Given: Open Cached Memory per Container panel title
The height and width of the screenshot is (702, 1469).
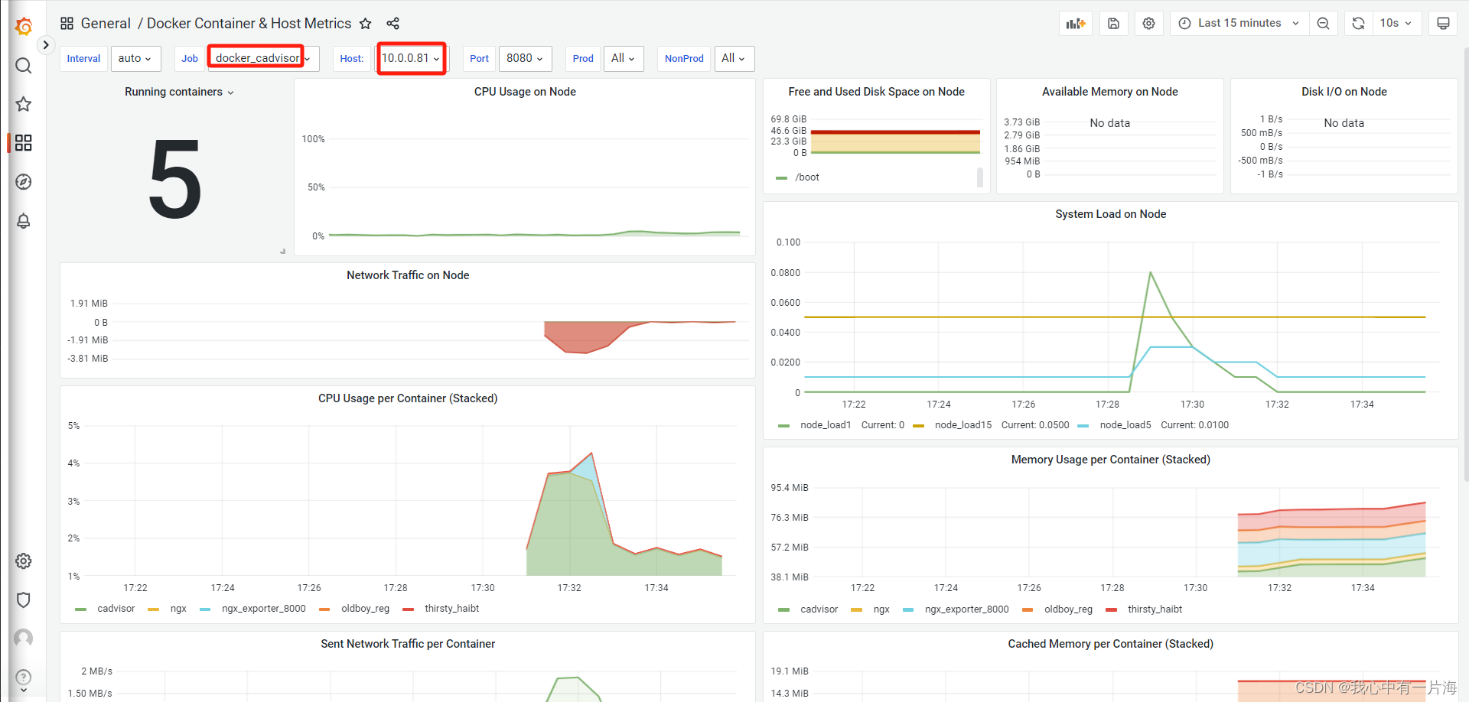Looking at the screenshot, I should (1110, 644).
